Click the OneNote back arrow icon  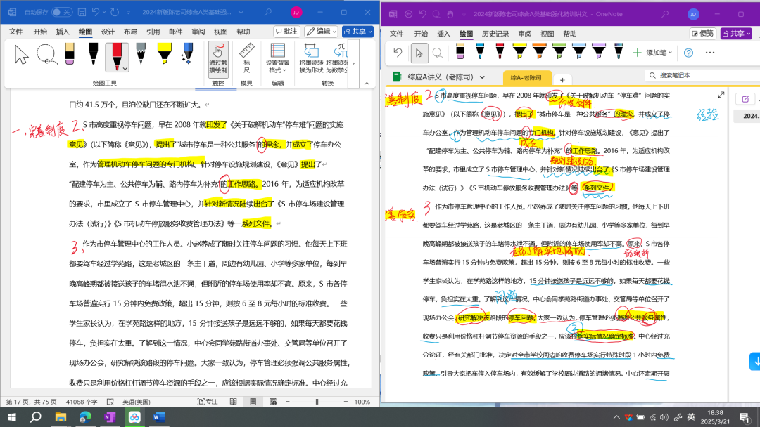[409, 14]
